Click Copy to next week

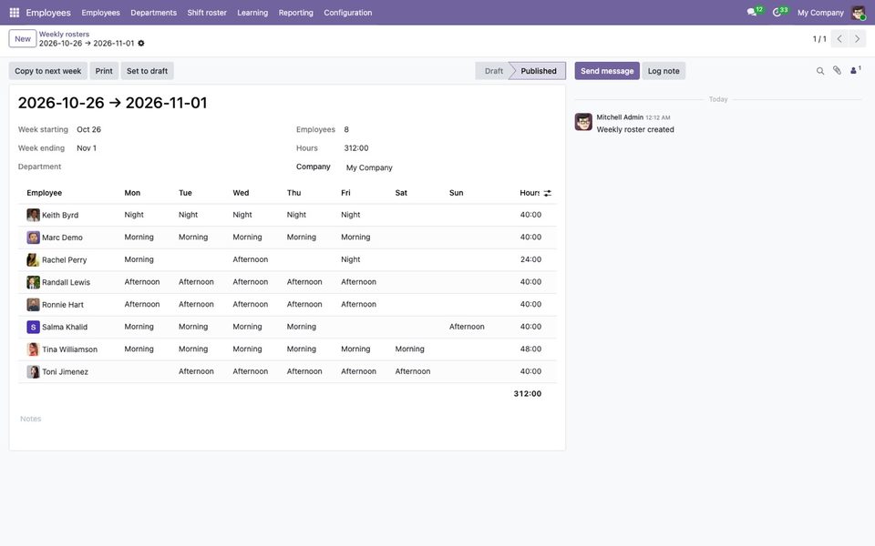[x=48, y=71]
